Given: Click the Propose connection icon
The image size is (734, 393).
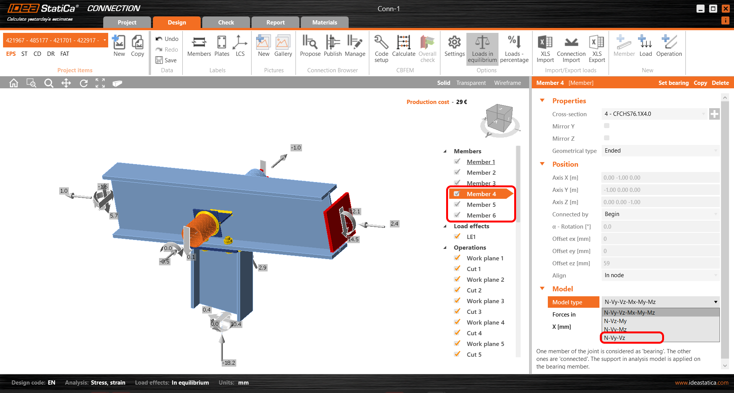Looking at the screenshot, I should 310,47.
